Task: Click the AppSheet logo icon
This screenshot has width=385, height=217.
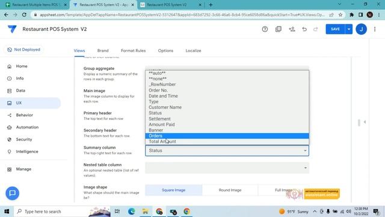Action: [12, 29]
